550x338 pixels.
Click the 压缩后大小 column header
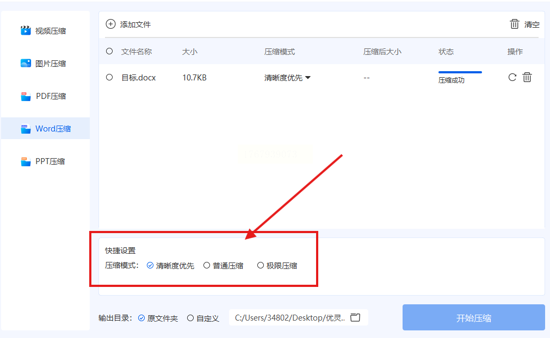point(382,52)
